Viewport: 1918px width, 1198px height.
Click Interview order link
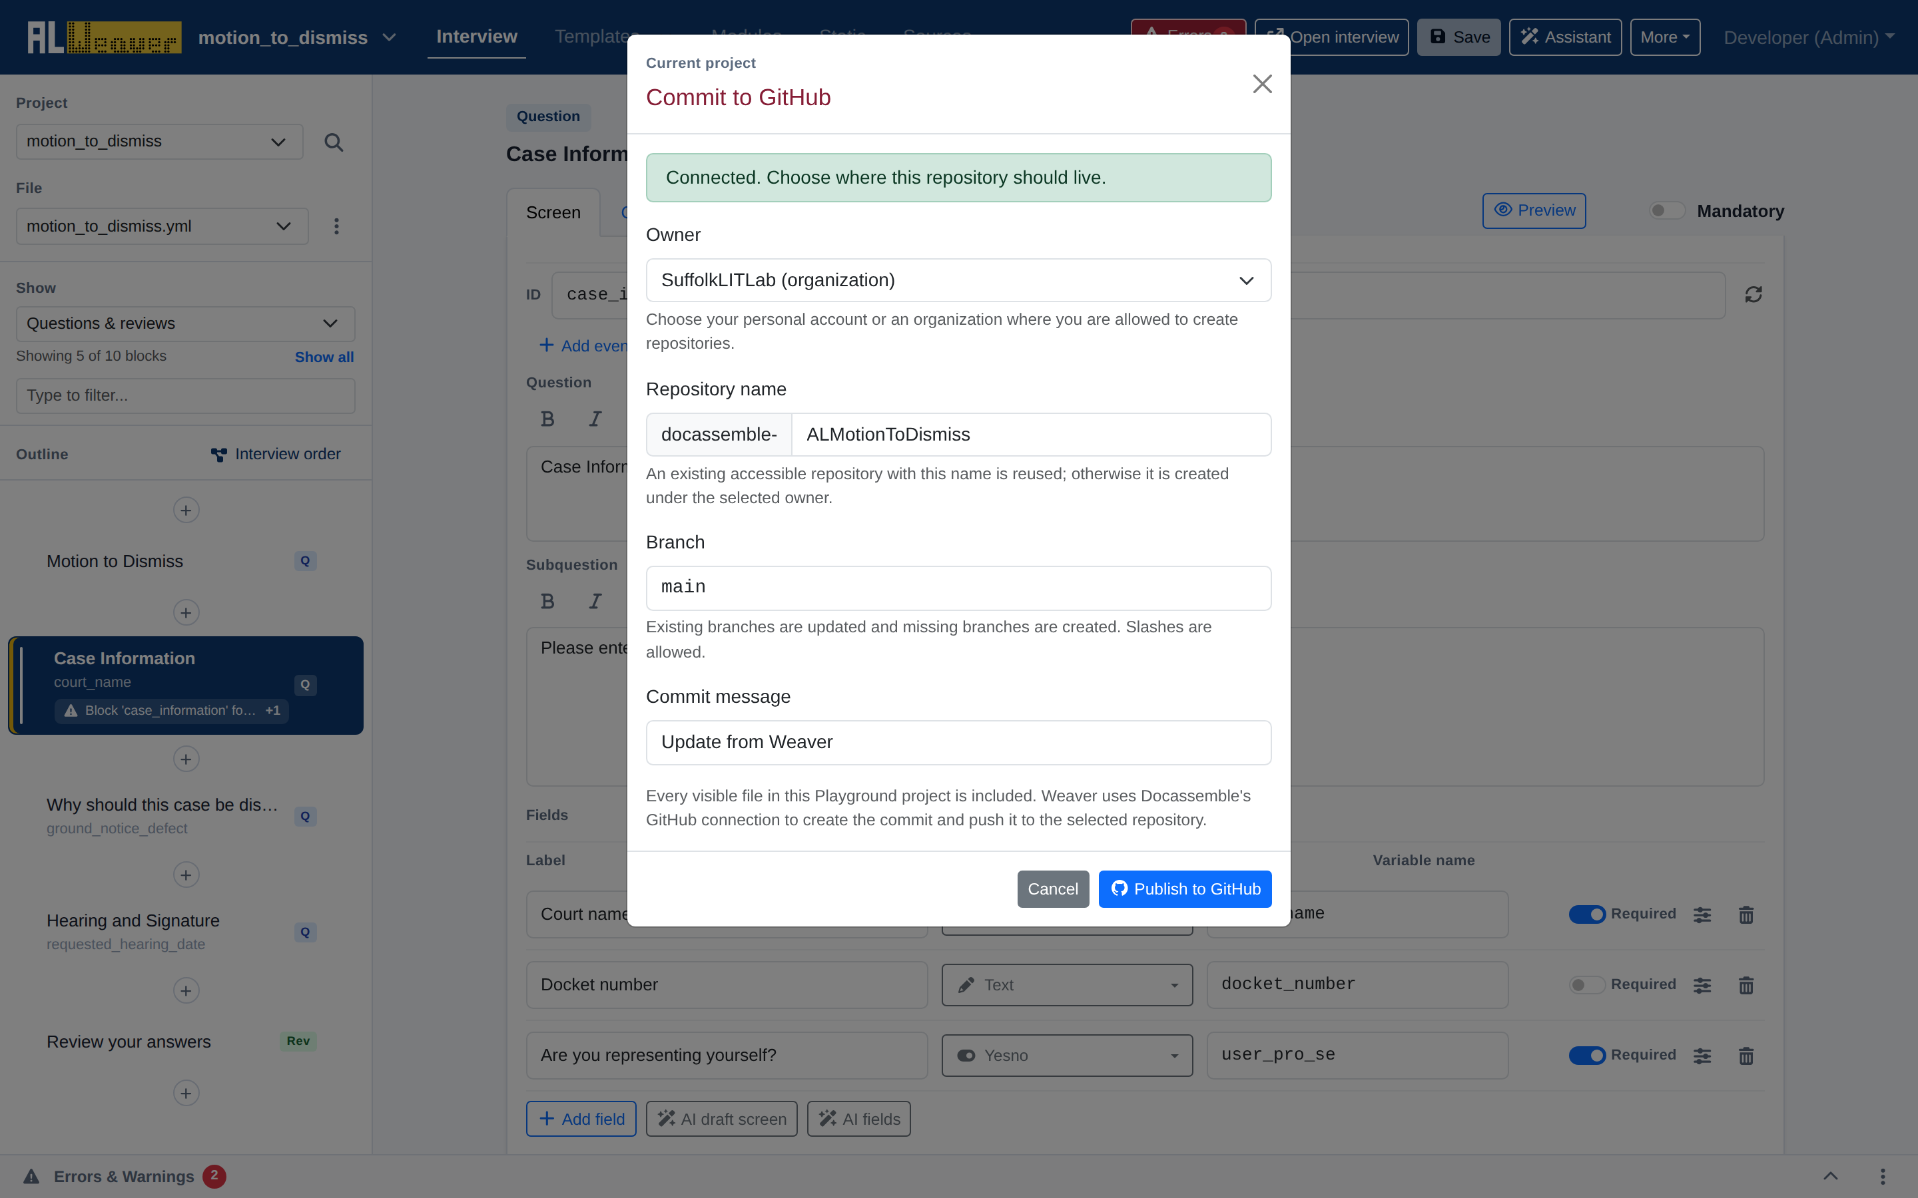click(x=276, y=454)
